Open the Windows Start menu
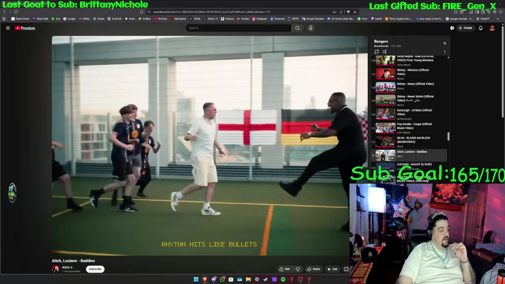Screen dimensions: 505x284 coord(196,280)
